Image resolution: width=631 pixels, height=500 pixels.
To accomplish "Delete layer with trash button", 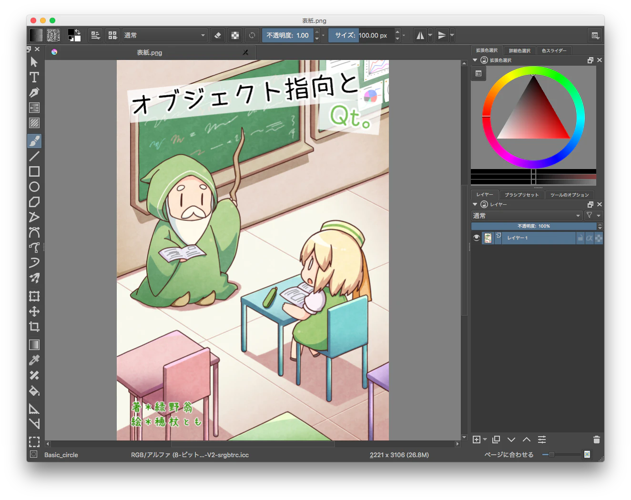I will tap(596, 440).
